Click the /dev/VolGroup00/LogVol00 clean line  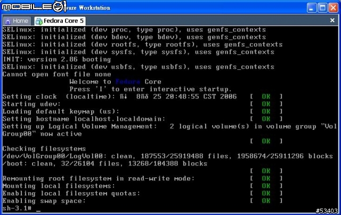168,156
